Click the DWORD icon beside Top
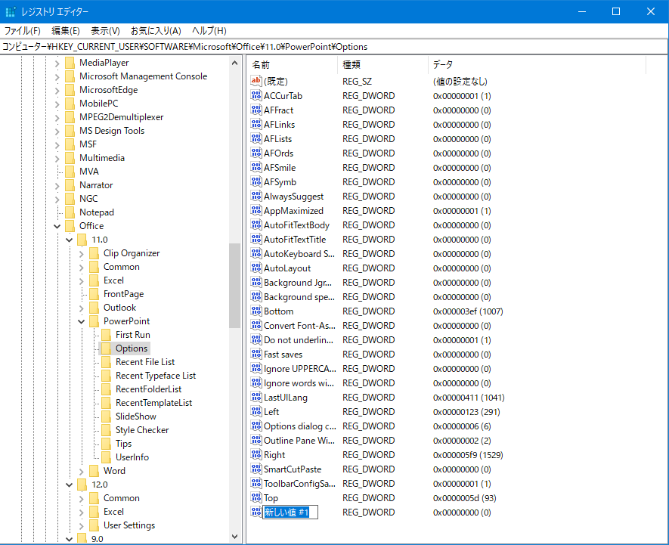 coord(256,497)
